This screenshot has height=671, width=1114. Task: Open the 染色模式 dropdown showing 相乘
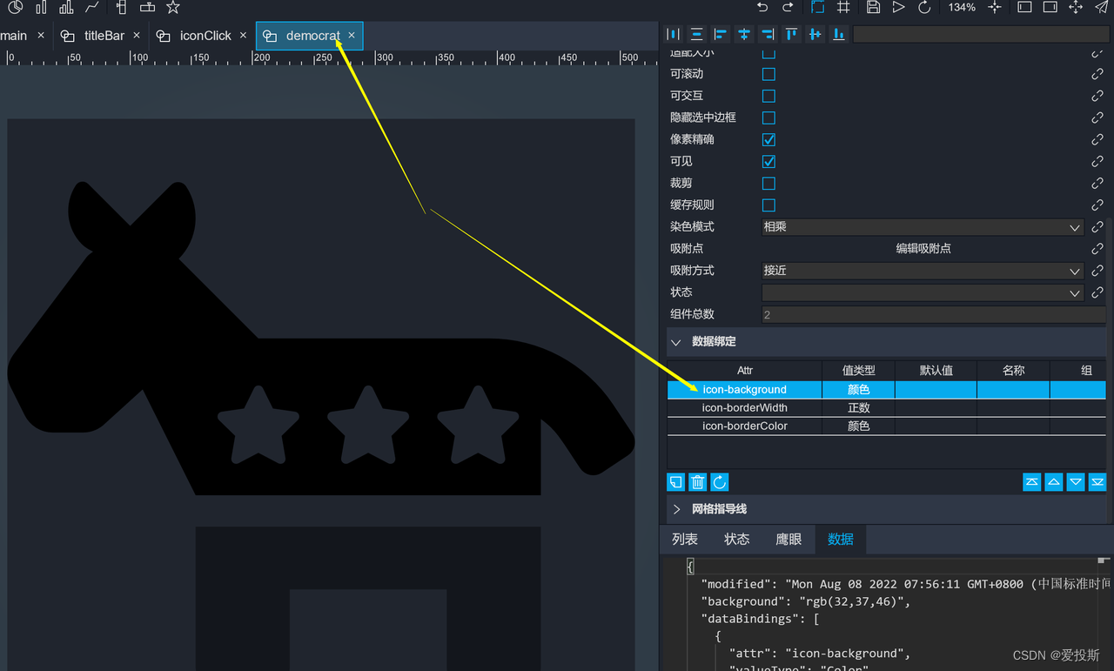pyautogui.click(x=923, y=227)
